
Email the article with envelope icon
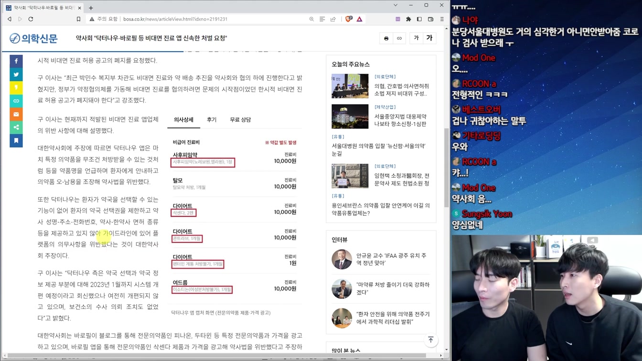[x=16, y=114]
